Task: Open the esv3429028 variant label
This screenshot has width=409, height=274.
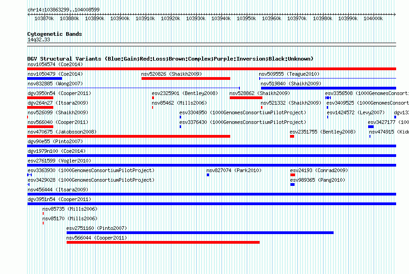Action: 91,180
